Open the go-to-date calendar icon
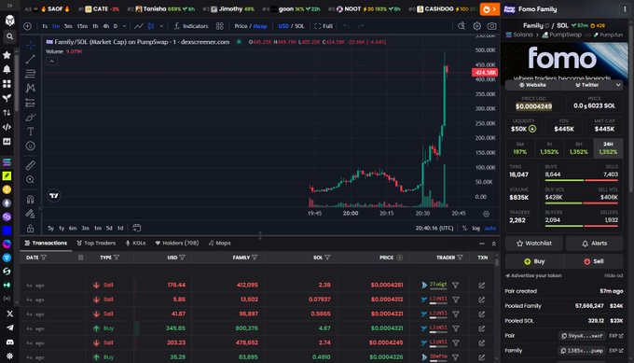 point(137,228)
